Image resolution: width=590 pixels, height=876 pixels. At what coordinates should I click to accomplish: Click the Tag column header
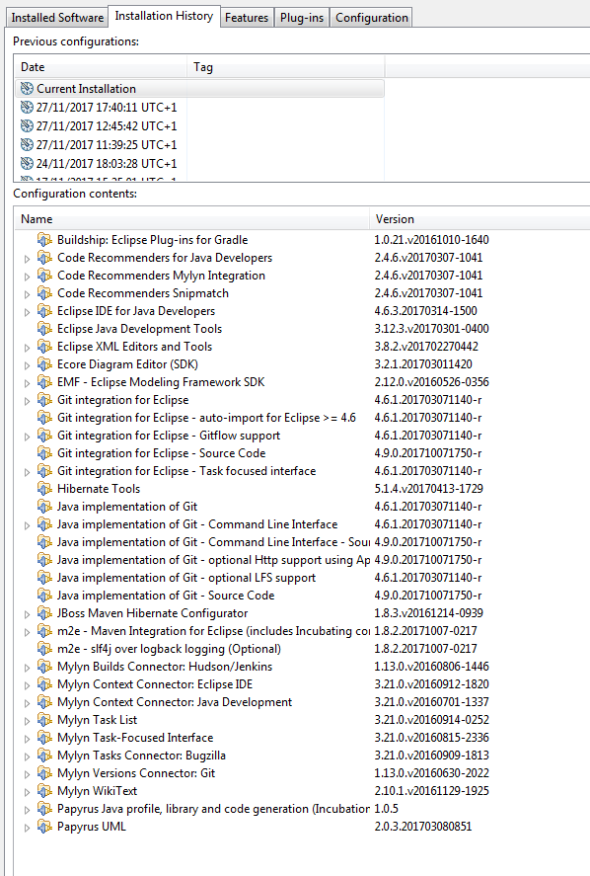[286, 67]
